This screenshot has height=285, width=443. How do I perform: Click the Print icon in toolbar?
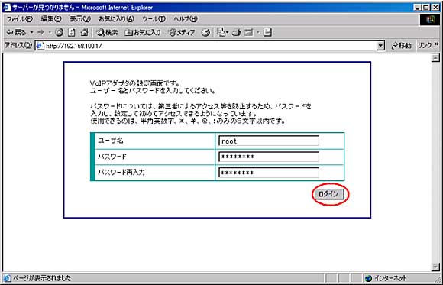[236, 33]
